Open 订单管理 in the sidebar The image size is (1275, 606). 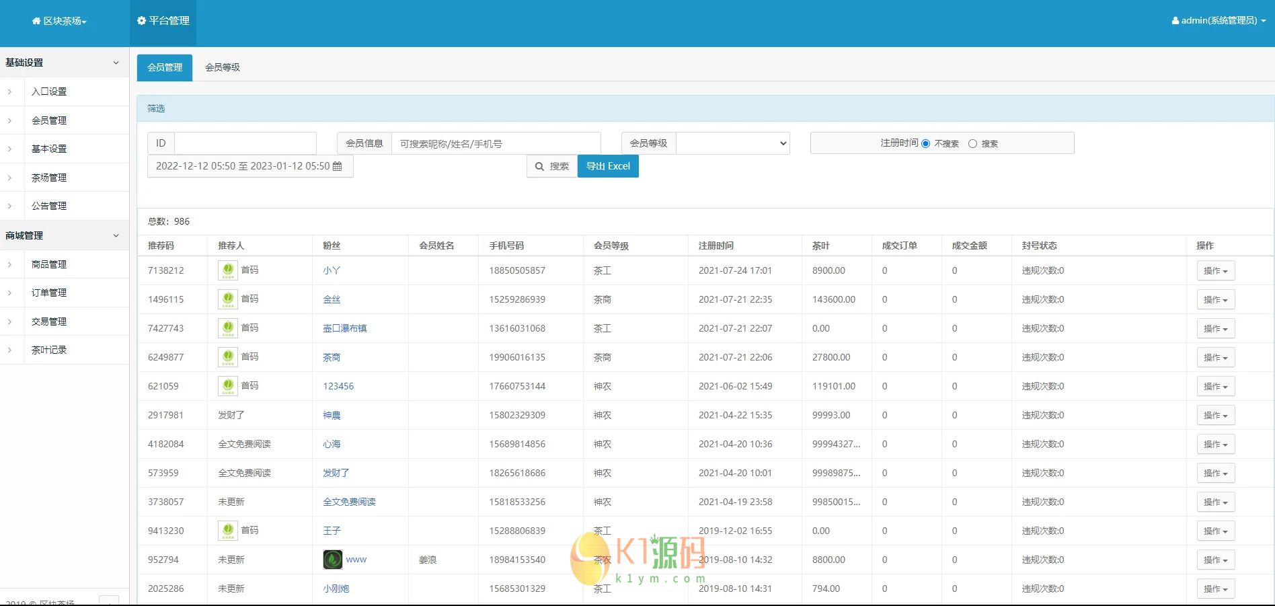49,293
